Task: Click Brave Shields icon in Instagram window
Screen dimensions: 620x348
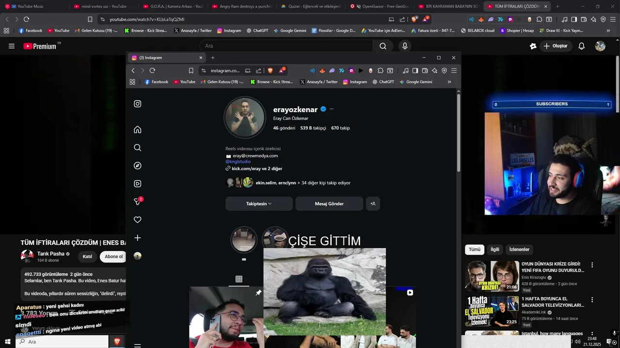Action: [x=270, y=71]
